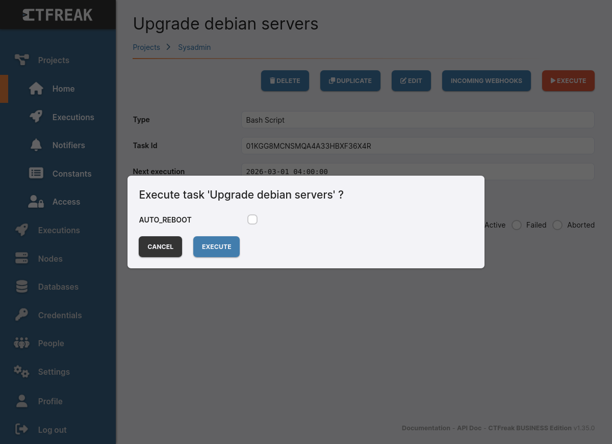Click the Nodes server icon

pos(21,259)
